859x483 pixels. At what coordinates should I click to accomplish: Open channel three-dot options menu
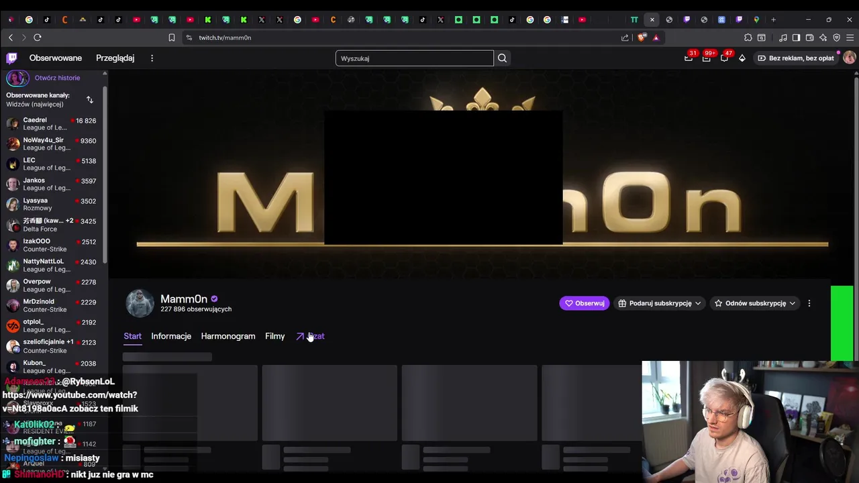pos(809,303)
